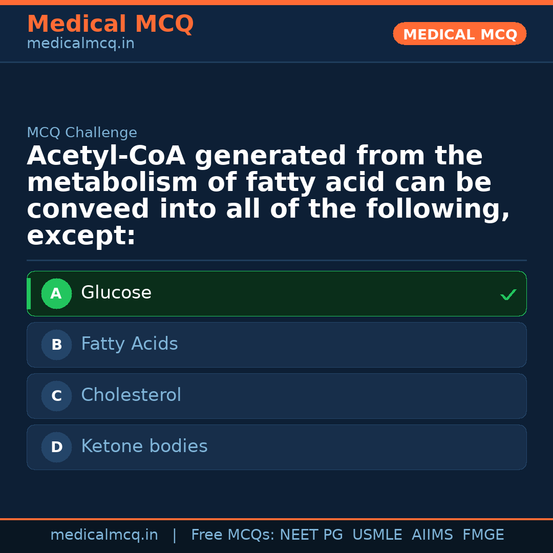Select the letter B option circle
The image size is (553, 553).
coord(56,345)
